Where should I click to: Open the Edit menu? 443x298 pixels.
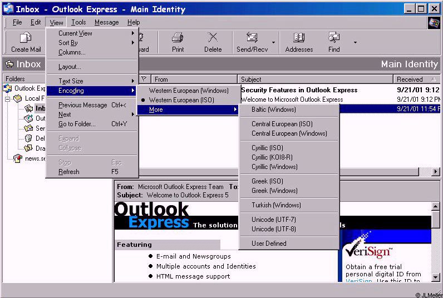(x=36, y=22)
